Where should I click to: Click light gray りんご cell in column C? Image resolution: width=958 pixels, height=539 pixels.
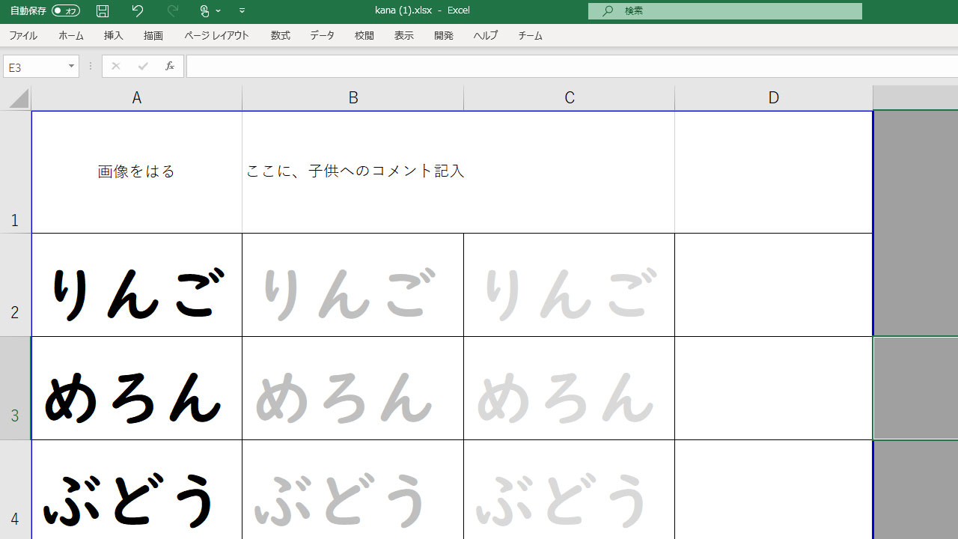569,284
